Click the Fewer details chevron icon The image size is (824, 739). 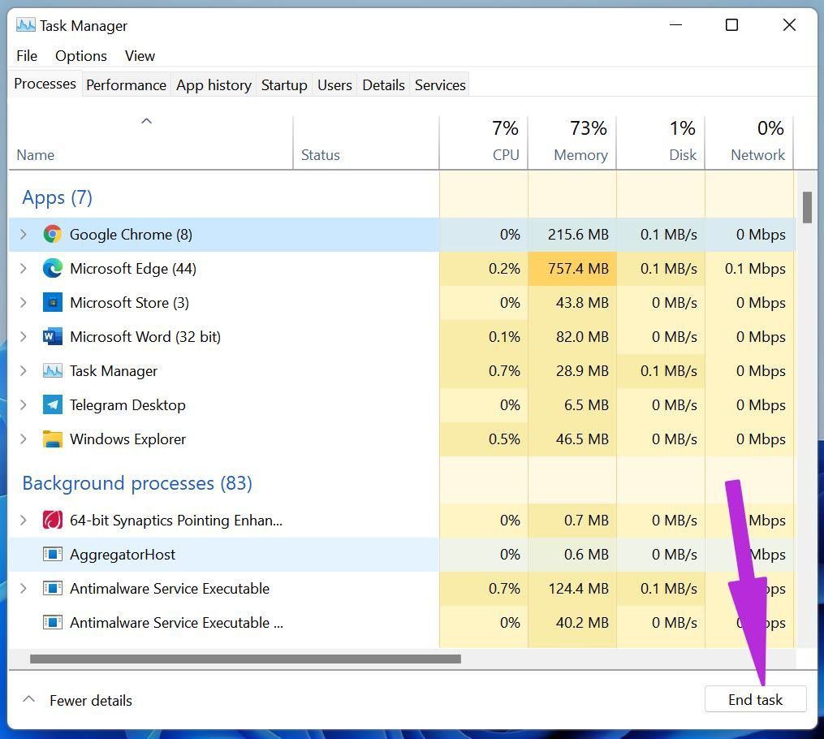(29, 699)
